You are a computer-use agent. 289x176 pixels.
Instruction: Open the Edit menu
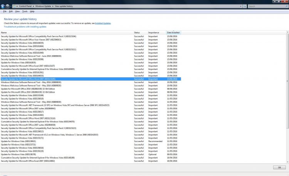[11, 12]
